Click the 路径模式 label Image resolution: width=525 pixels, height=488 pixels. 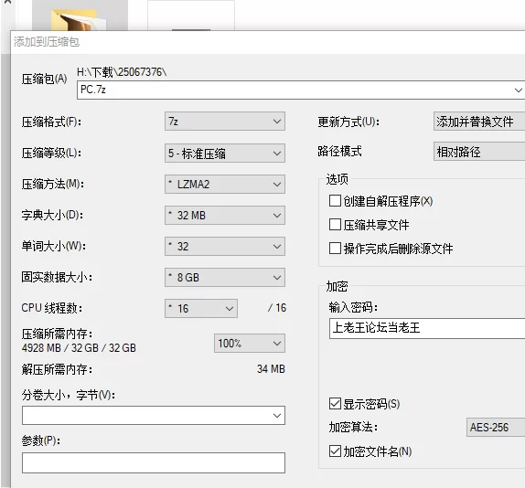[x=339, y=151]
